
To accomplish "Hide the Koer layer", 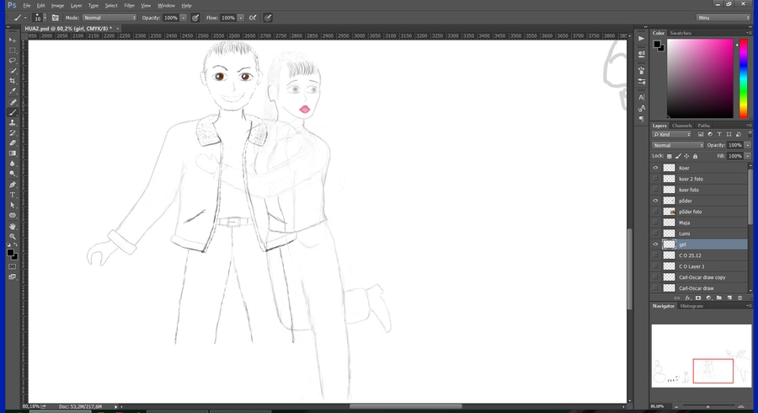I will coord(655,168).
